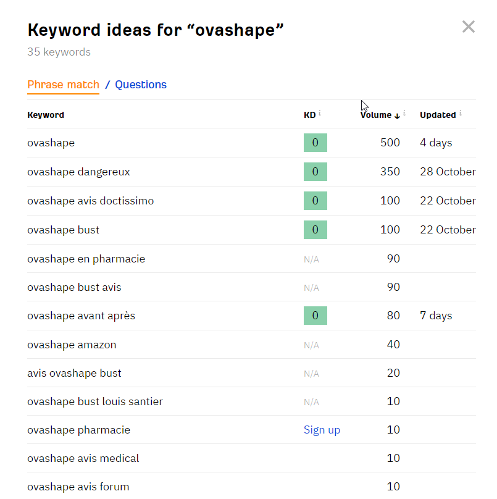Click volume 90 for ovashape en pharmacie
The height and width of the screenshot is (499, 497).
tap(393, 259)
